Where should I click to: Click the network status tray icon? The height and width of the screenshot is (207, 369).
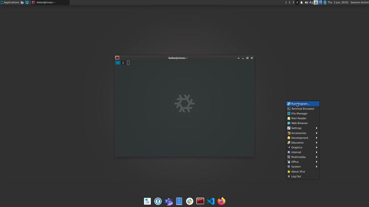click(311, 2)
